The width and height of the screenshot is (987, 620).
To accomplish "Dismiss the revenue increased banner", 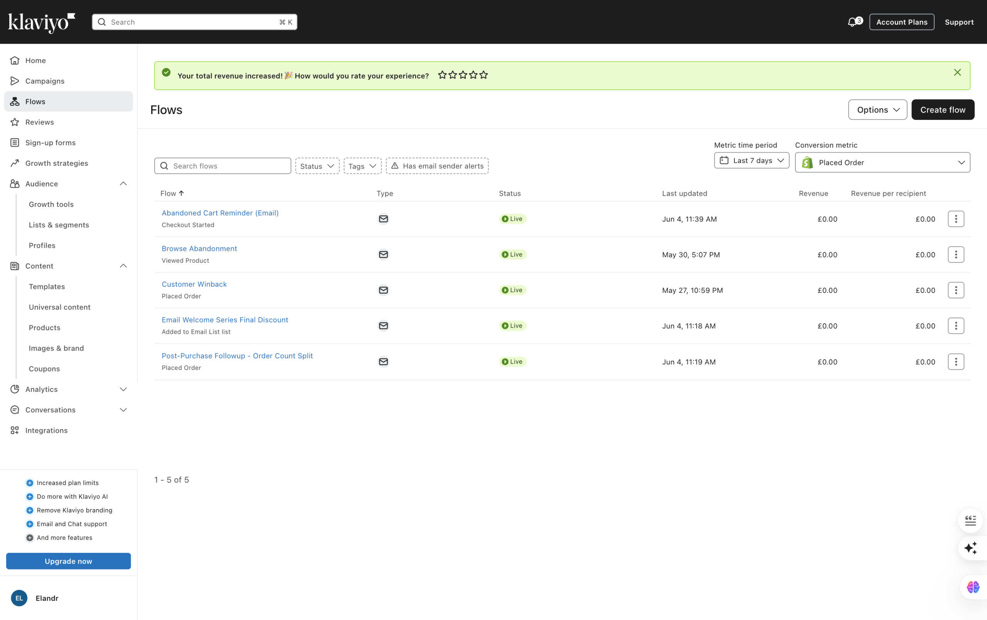I will pos(957,72).
